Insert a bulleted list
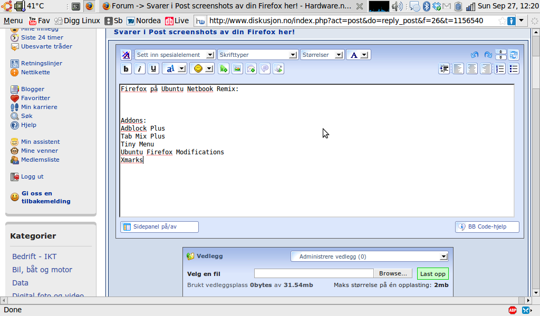Viewport: 540px width, 316px height. (514, 69)
